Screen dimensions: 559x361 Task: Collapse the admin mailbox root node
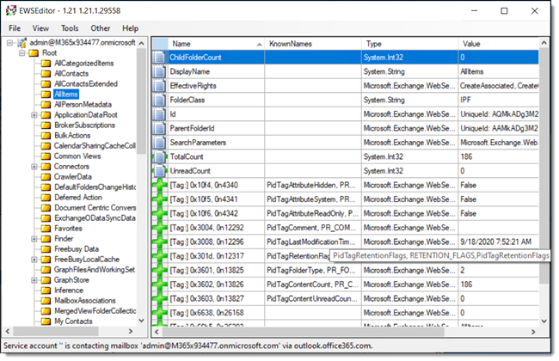pyautogui.click(x=10, y=43)
